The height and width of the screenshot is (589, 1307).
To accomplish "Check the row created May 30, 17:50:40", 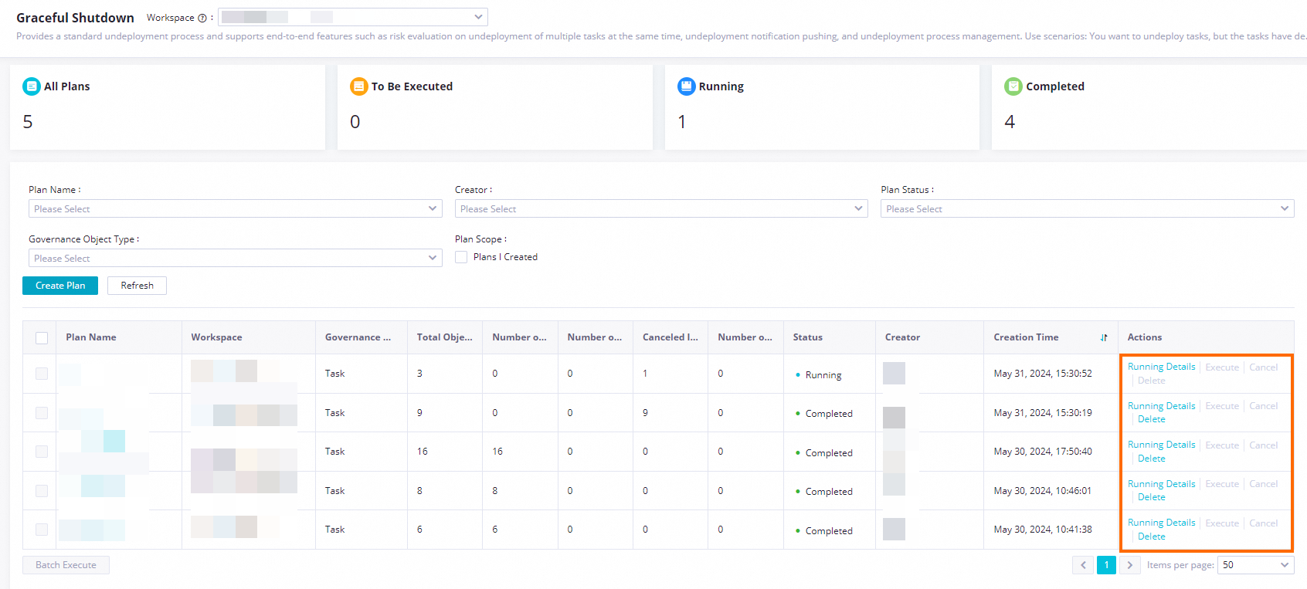I will point(42,452).
